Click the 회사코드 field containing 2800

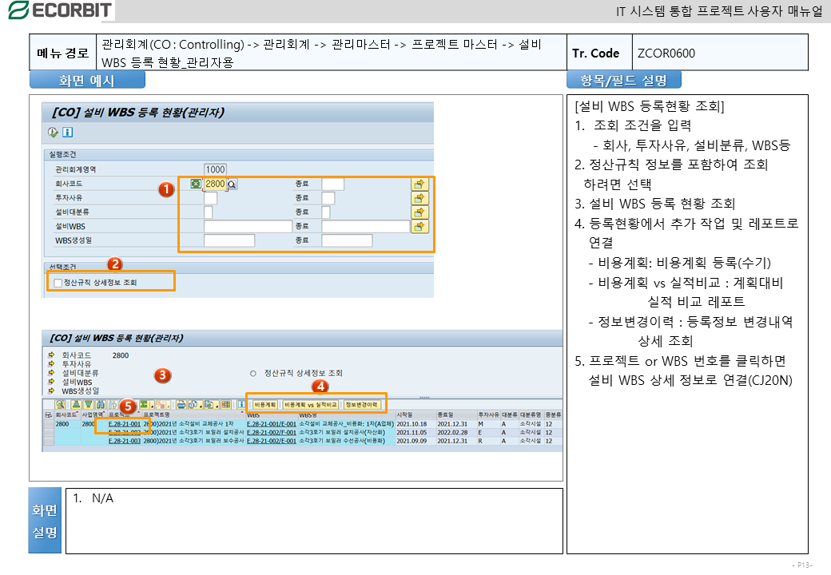click(x=215, y=184)
